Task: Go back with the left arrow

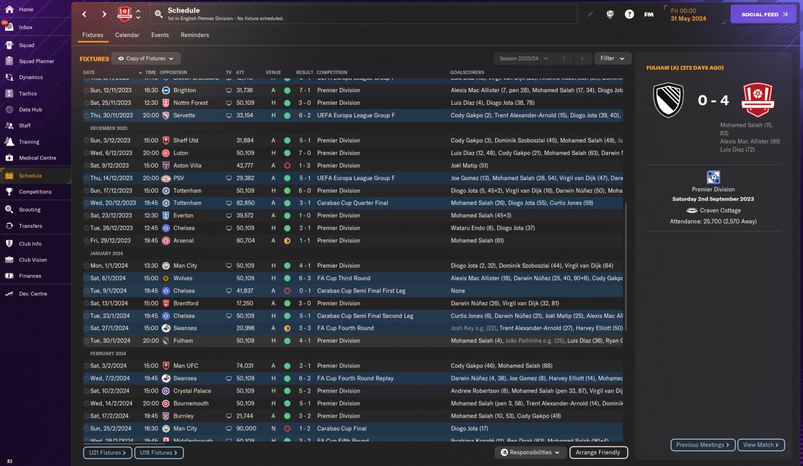Action: click(x=86, y=14)
